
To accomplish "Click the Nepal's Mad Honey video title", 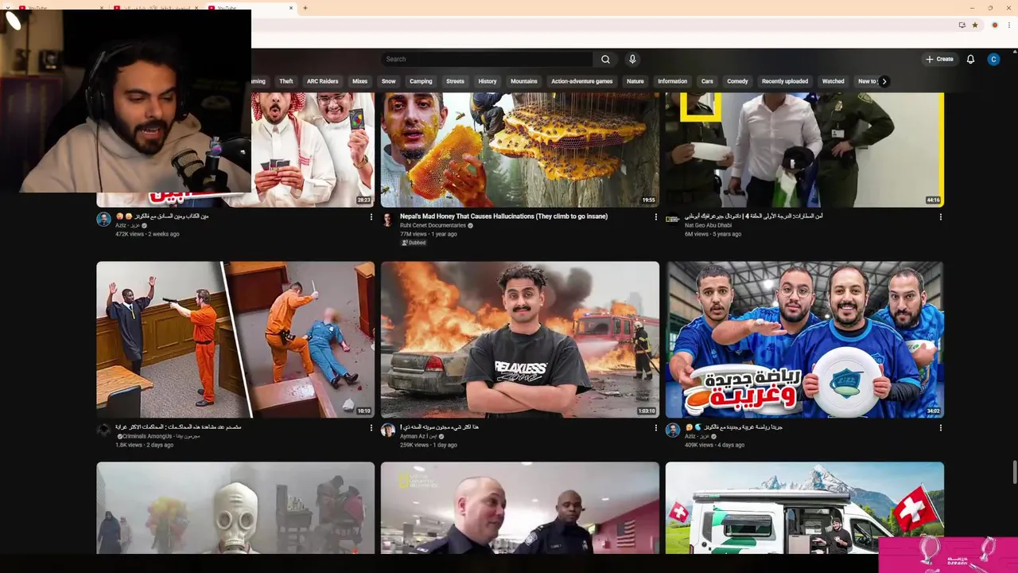I will 503,216.
